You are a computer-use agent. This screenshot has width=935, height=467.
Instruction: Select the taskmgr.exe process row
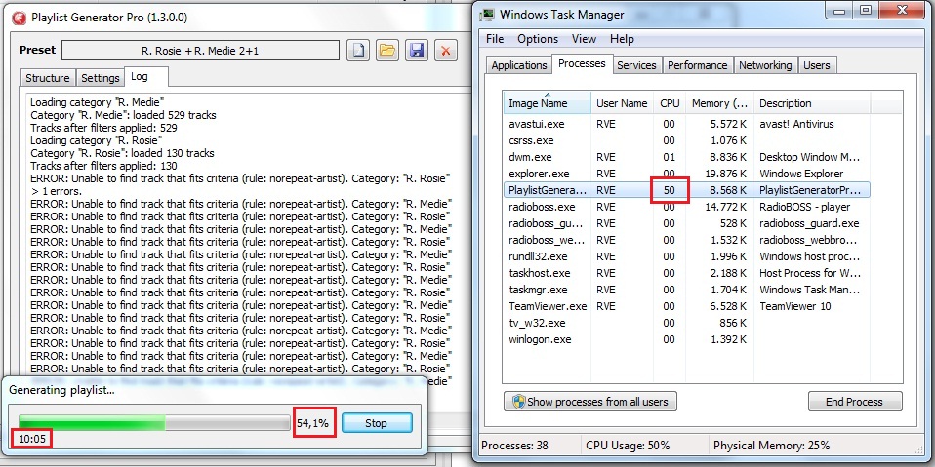[x=686, y=290]
